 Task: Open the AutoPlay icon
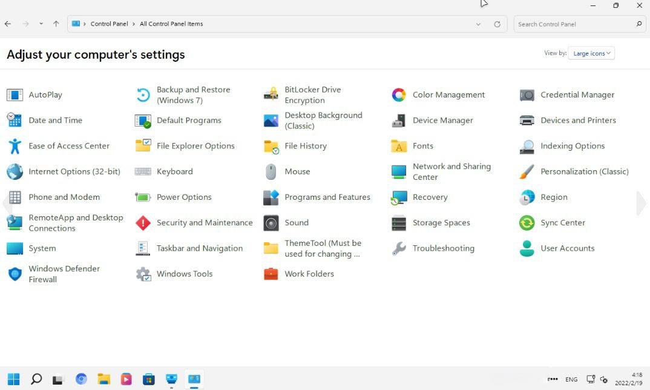[15, 95]
